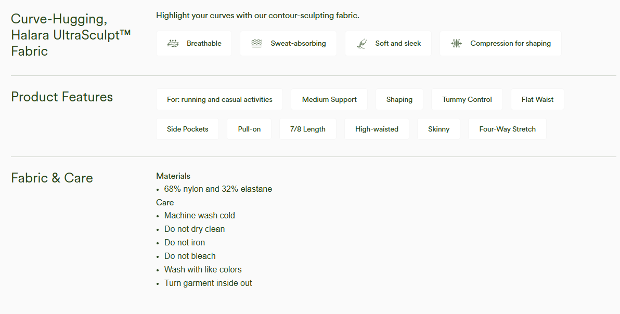Click the Soft and sleek feather icon
The image size is (620, 314).
(361, 44)
